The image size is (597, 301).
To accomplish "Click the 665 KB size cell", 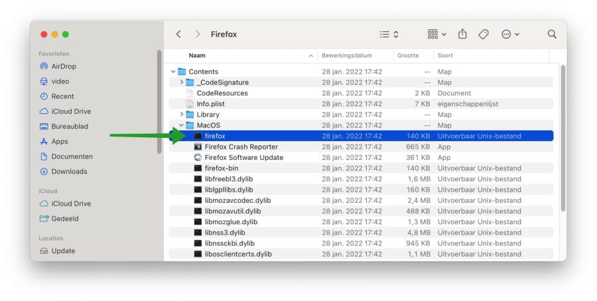I will pos(418,147).
